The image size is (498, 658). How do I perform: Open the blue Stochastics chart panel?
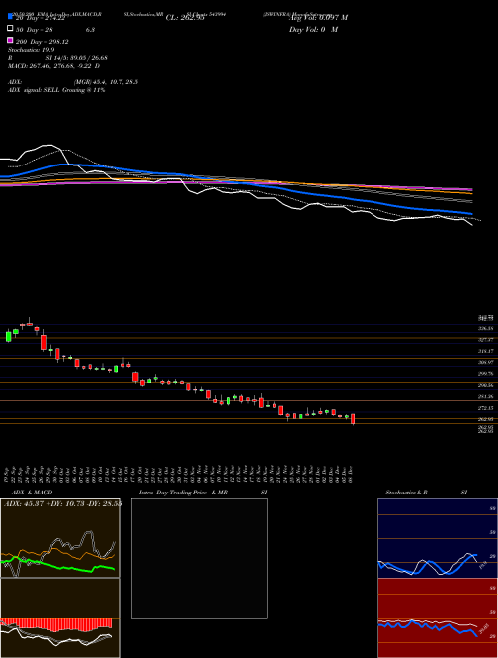437,538
